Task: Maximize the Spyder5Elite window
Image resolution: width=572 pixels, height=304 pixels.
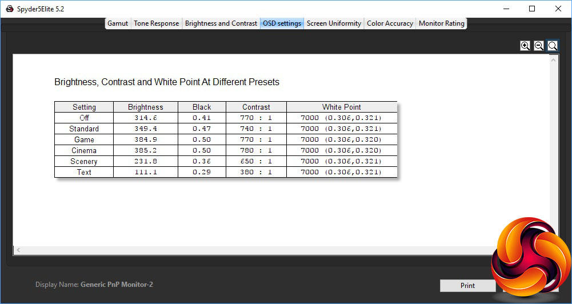Action: [x=532, y=9]
